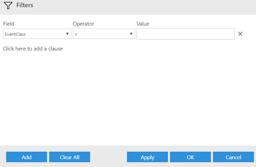The image size is (256, 167).
Task: Open the Field dropdown showing EventClass
Action: [37, 34]
